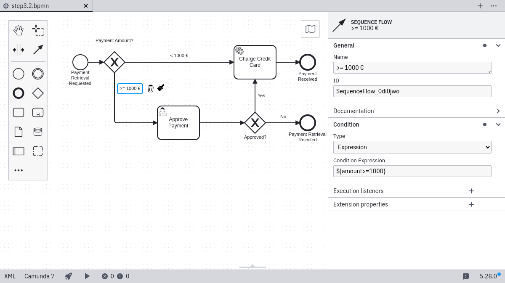
Task: Click the '< 1000 €' flow label
Action: pyautogui.click(x=179, y=56)
